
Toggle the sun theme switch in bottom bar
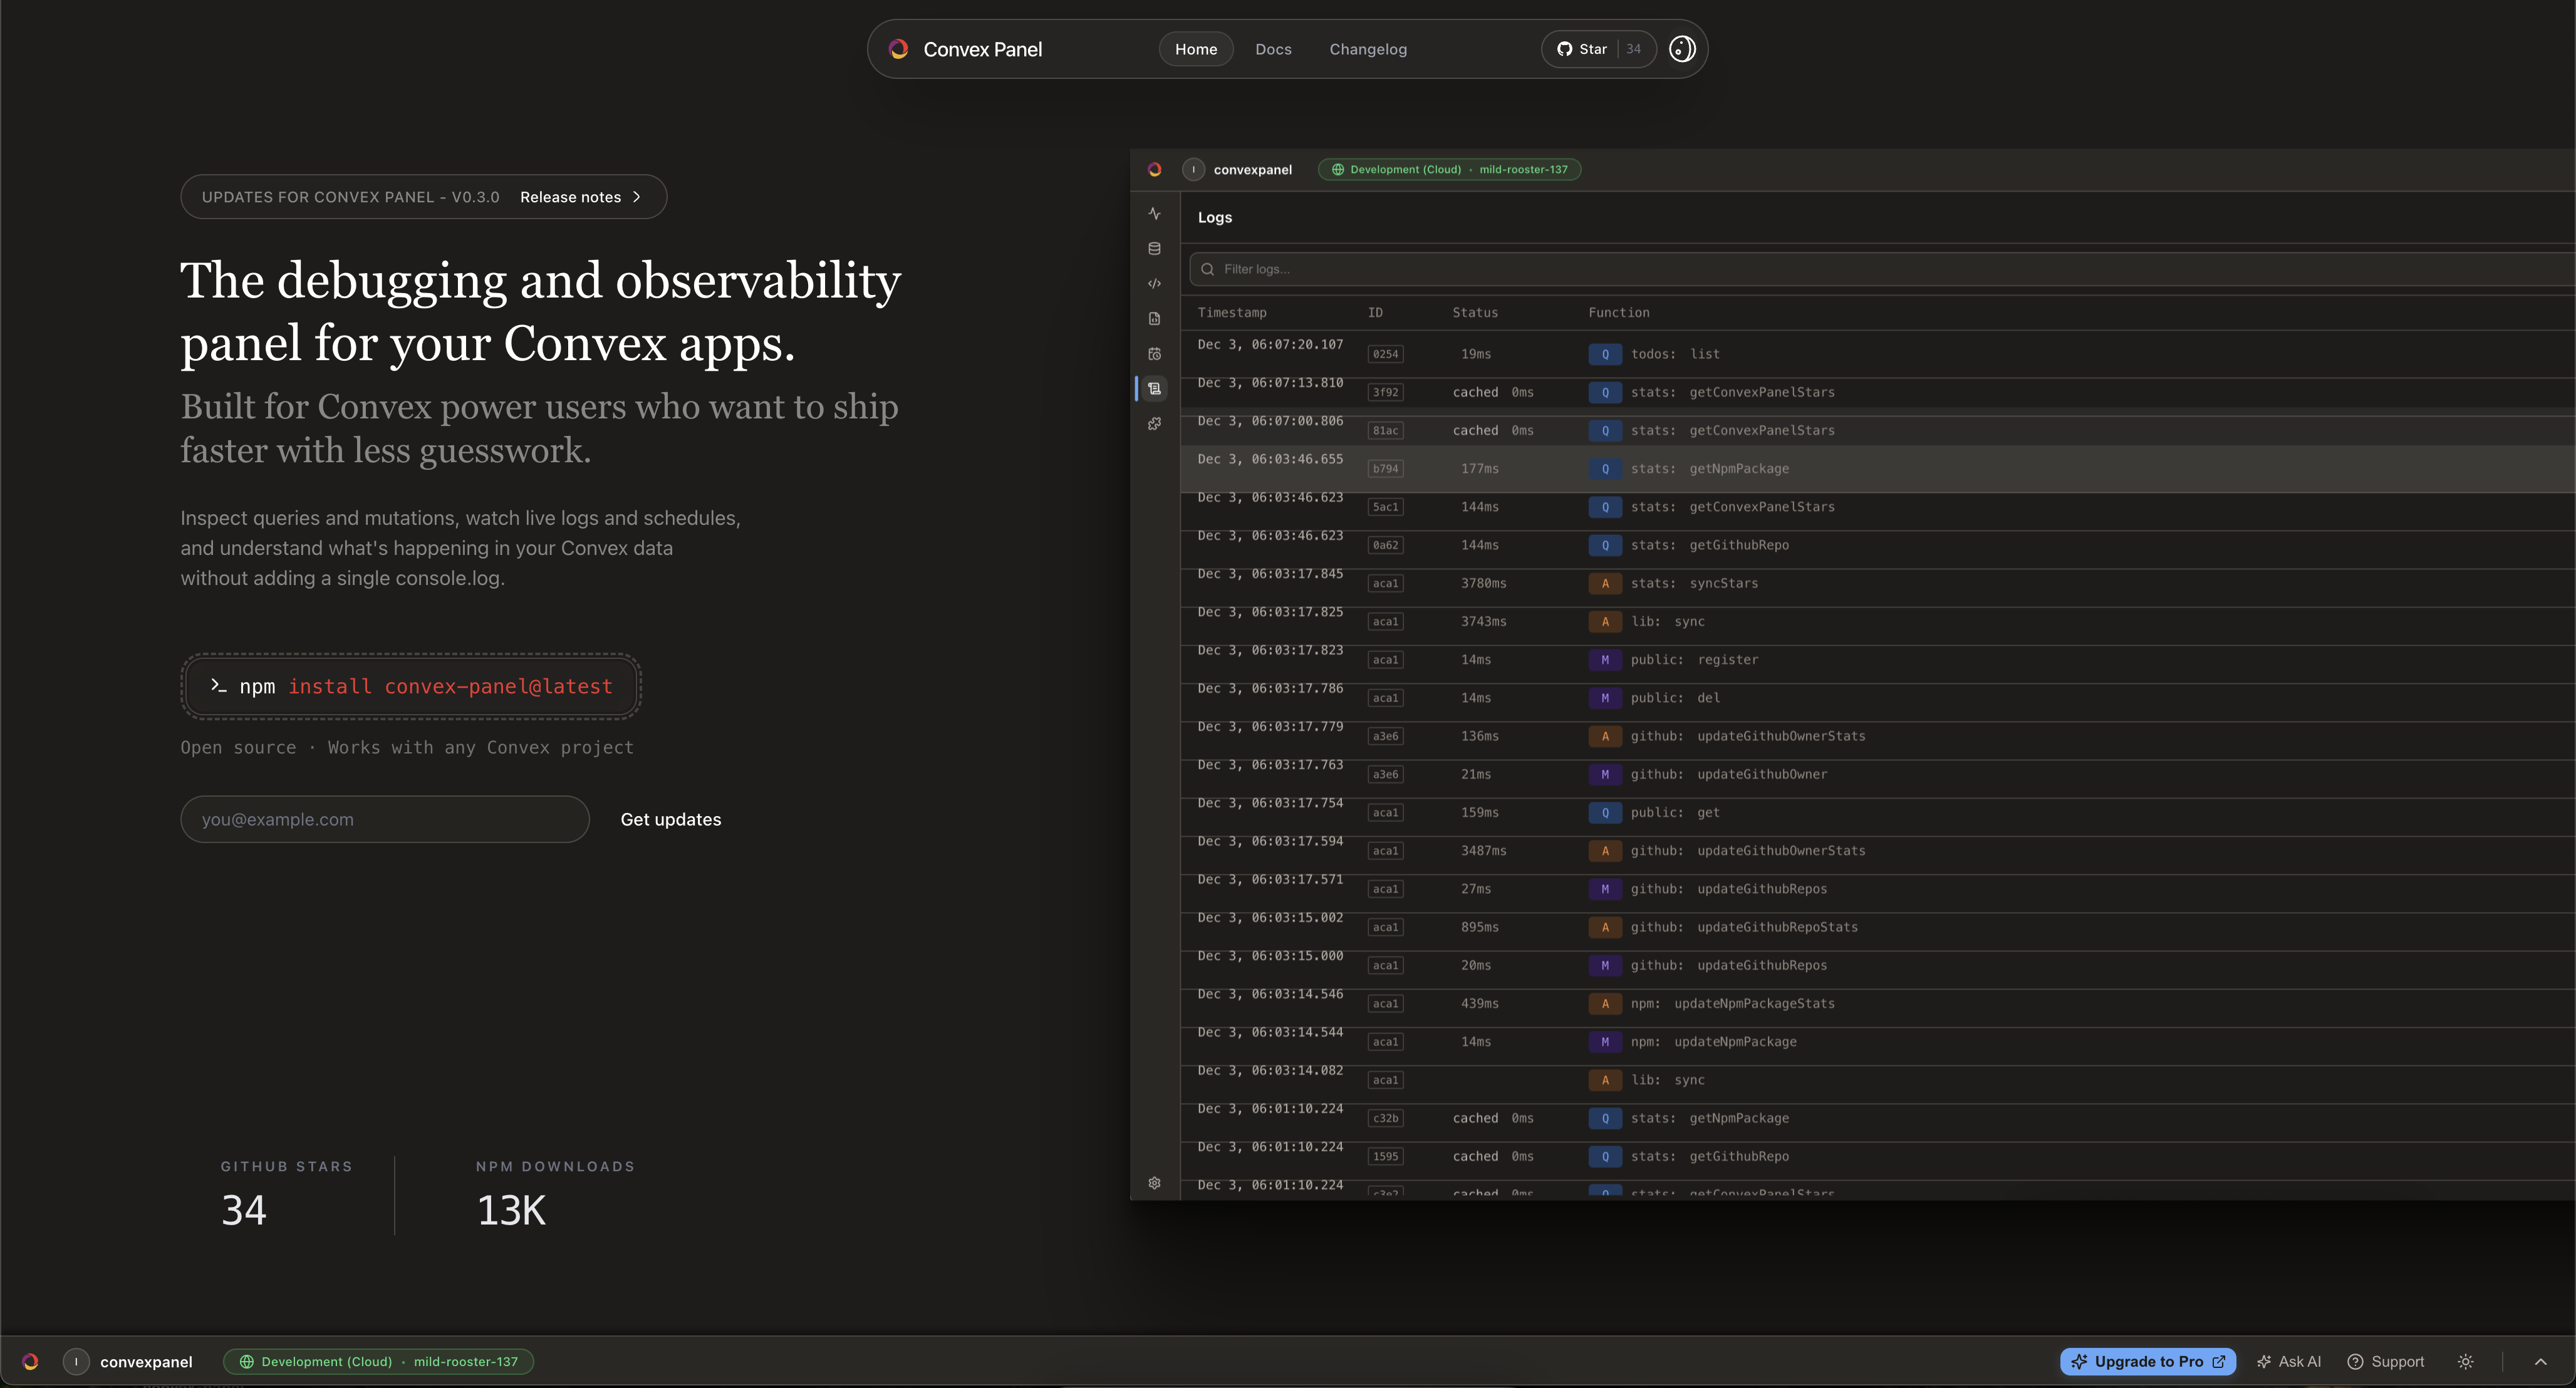coord(2465,1361)
